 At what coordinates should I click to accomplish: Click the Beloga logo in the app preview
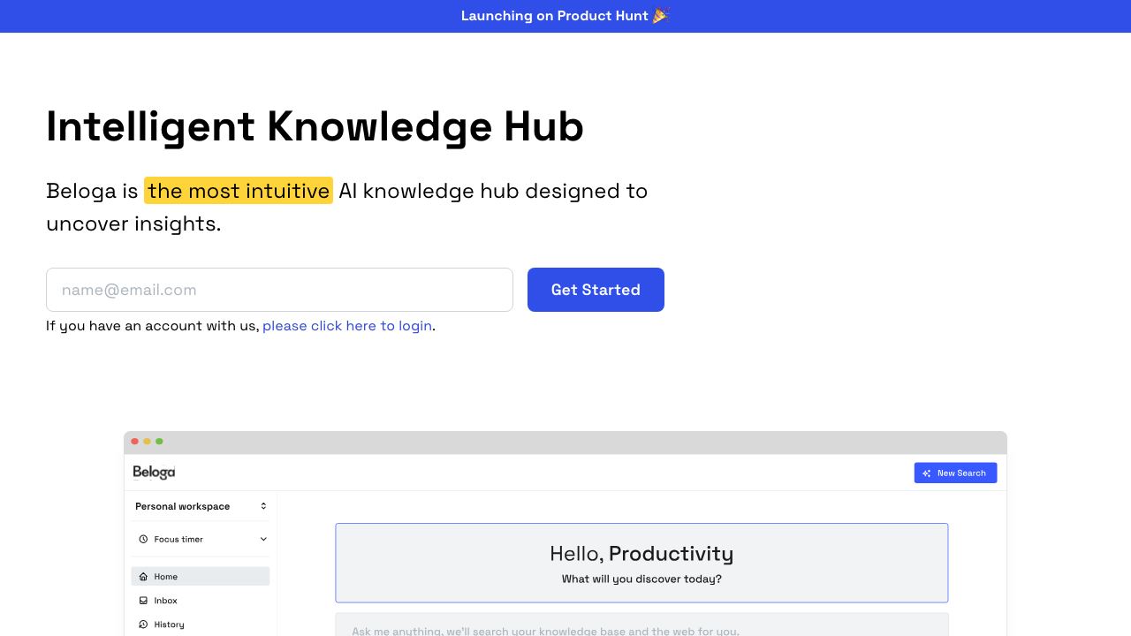(154, 473)
